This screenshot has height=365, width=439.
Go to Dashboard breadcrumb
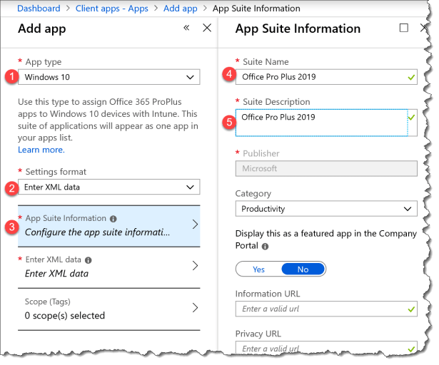pos(39,9)
